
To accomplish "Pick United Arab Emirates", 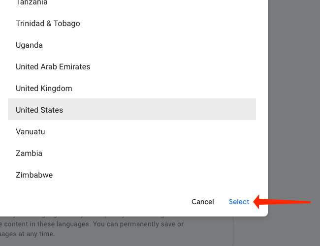I will pyautogui.click(x=53, y=67).
